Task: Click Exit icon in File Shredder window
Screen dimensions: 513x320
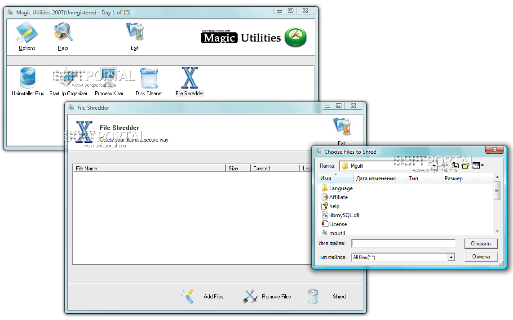Action: click(x=342, y=132)
